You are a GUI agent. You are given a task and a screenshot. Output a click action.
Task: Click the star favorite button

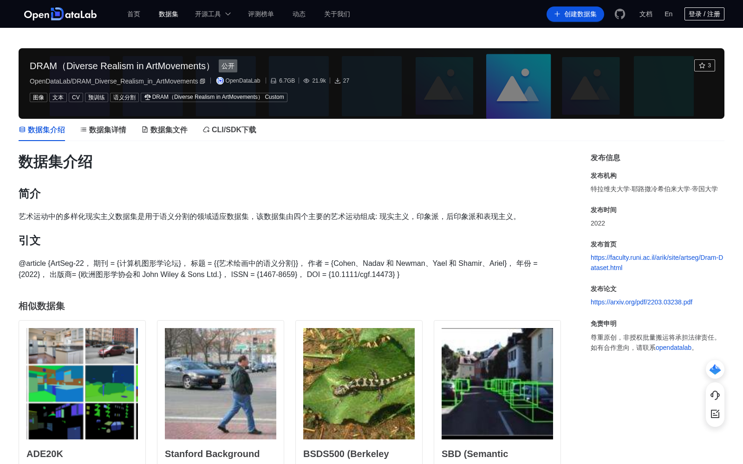tap(704, 65)
